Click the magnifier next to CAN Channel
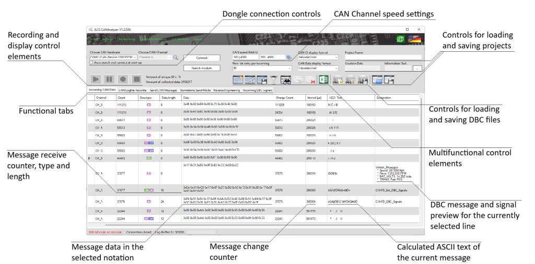Viewport: 535px width, 264px height. click(x=176, y=57)
